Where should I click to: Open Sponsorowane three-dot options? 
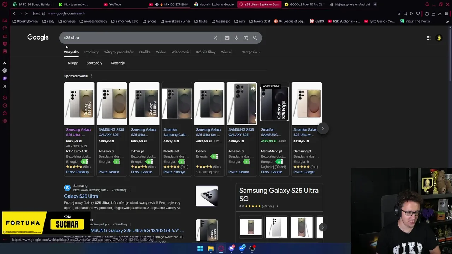(91, 76)
